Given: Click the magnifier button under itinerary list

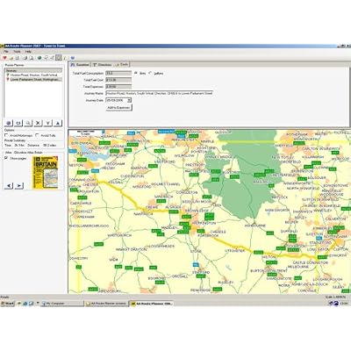Looking at the screenshot, I should (x=28, y=123).
